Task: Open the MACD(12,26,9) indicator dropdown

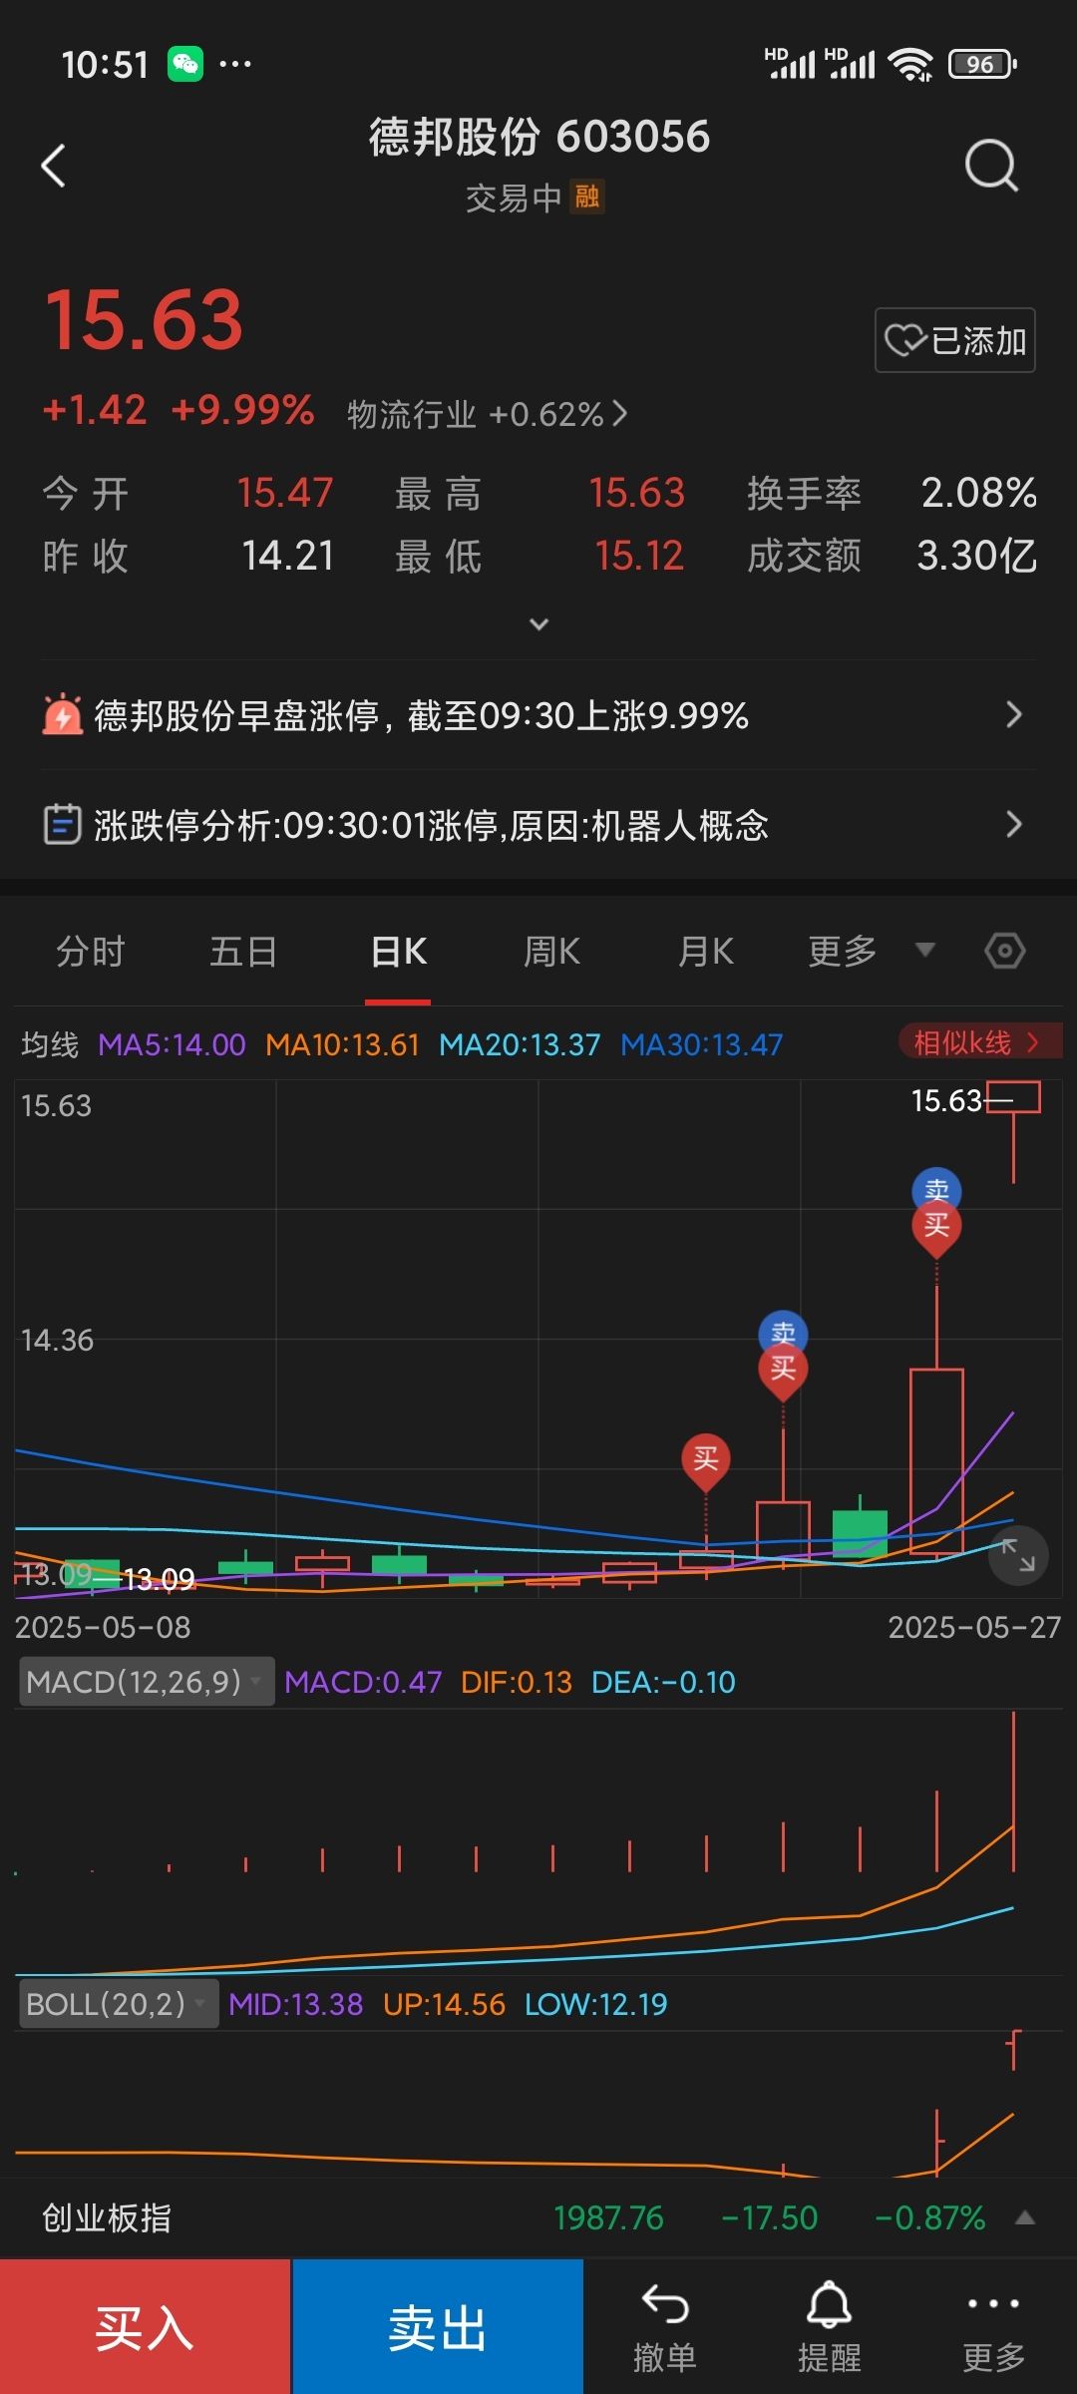Action: (x=147, y=1682)
